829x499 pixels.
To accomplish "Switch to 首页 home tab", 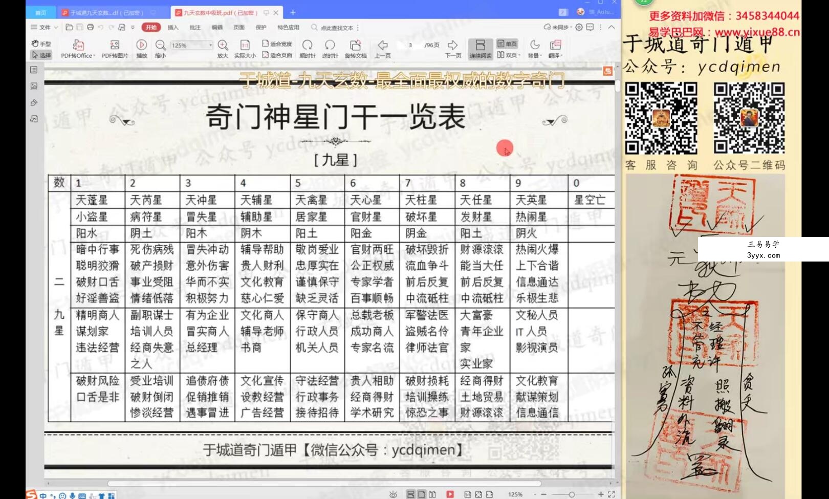I will click(40, 12).
